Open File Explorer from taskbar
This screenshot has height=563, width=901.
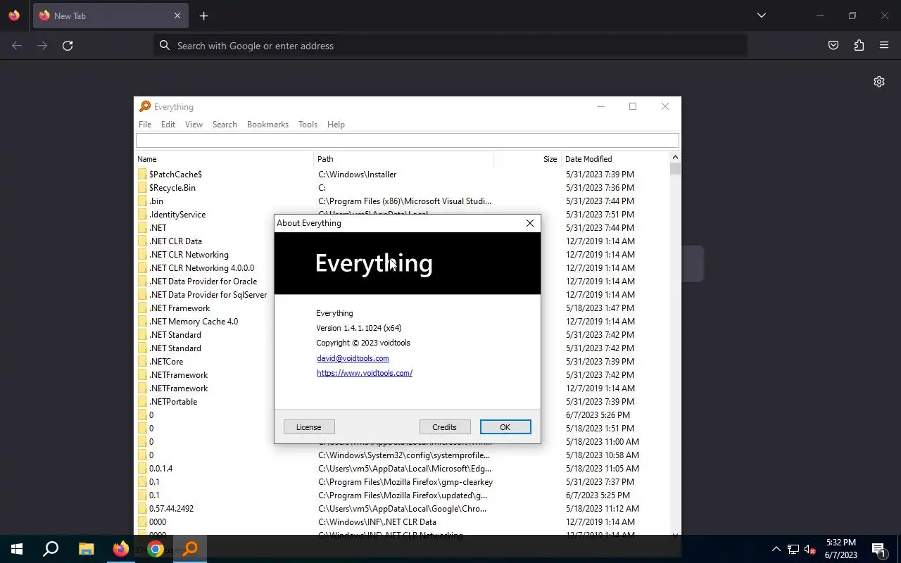(x=86, y=549)
